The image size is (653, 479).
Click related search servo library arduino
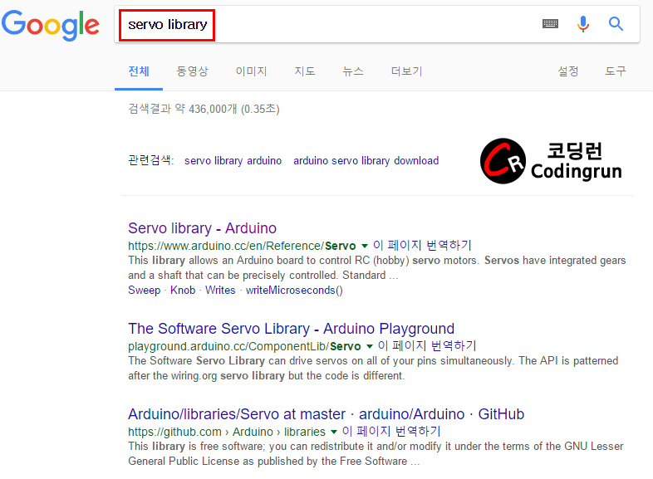(233, 161)
